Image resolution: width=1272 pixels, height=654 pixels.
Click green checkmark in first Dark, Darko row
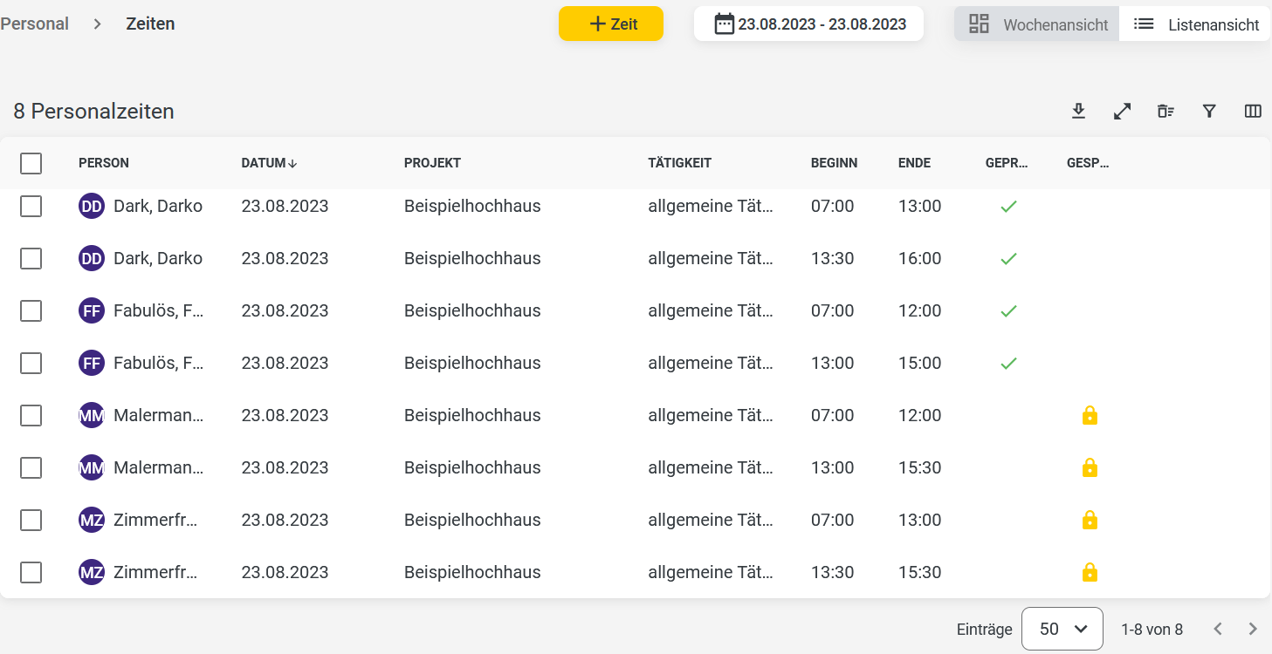click(1008, 207)
